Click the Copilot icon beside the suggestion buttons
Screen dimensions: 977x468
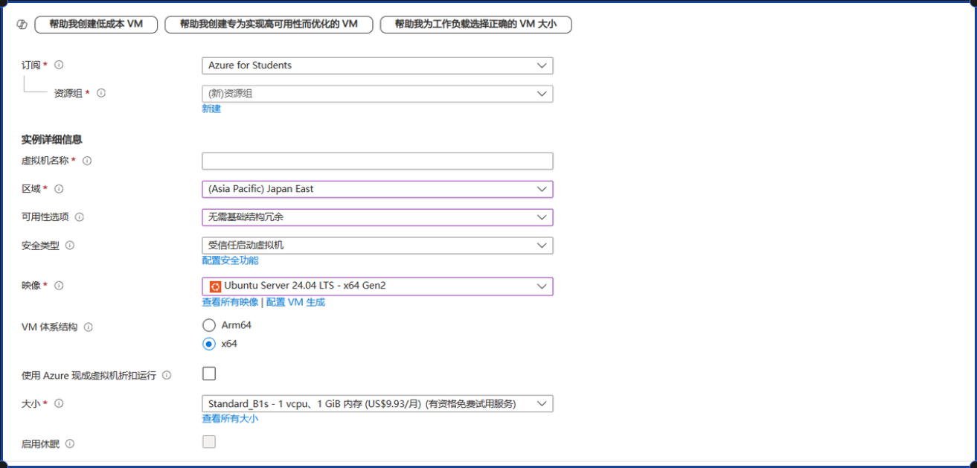point(22,25)
